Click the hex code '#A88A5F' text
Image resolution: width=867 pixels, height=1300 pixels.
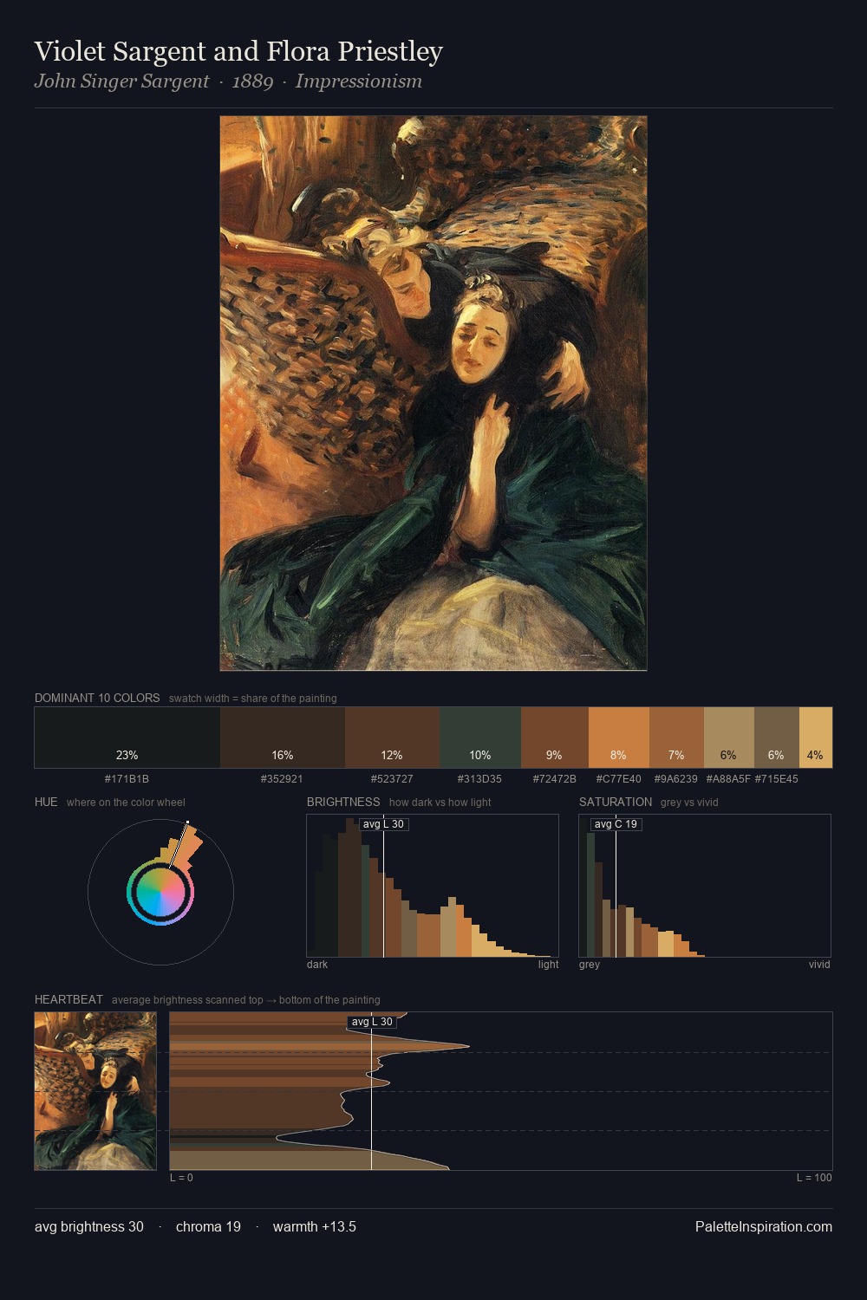coord(728,779)
